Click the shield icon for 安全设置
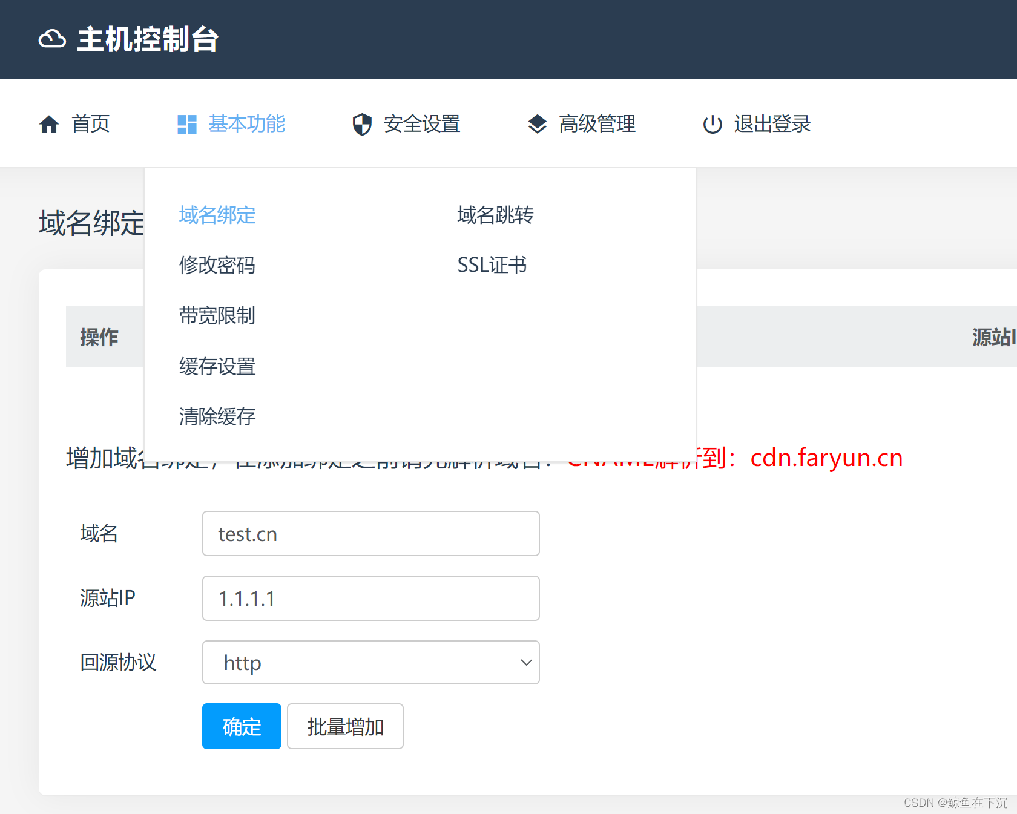 361,123
